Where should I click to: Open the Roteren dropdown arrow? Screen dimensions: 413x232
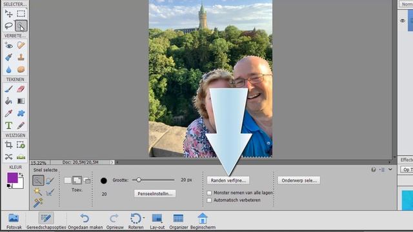coord(144,218)
